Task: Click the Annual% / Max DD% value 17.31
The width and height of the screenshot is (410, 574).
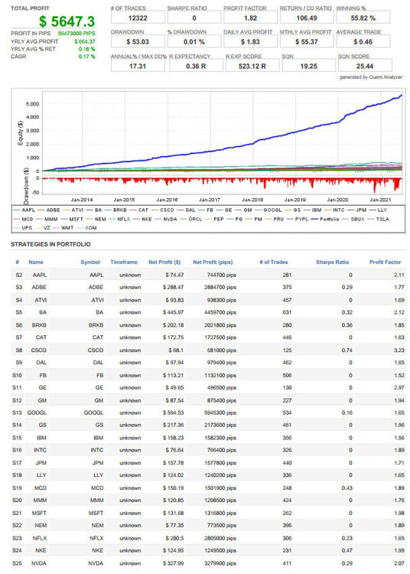Action: [138, 67]
